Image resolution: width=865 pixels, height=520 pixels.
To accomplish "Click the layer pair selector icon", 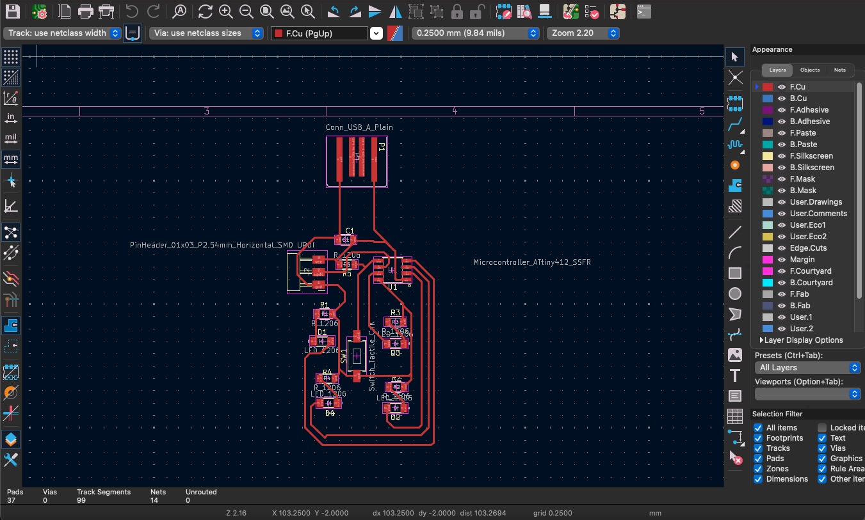I will point(396,33).
